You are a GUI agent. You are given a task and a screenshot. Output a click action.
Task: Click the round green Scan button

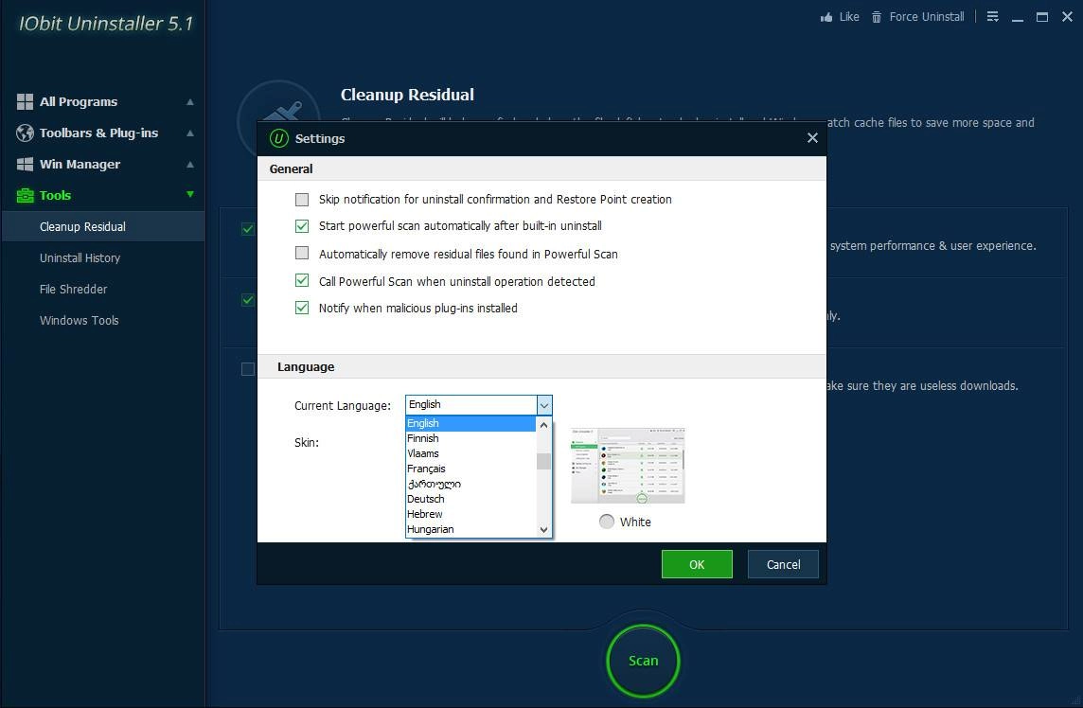(643, 661)
